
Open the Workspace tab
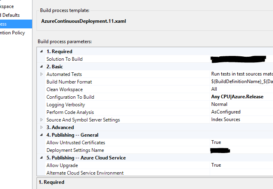pos(7,6)
